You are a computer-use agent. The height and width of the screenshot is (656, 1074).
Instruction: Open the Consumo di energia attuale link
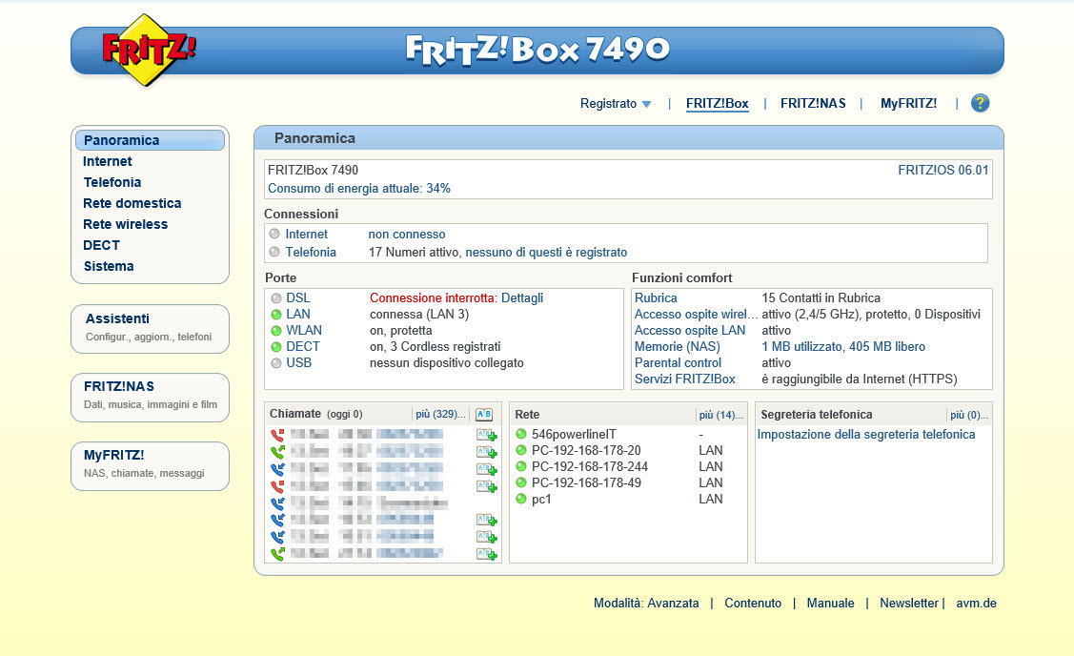click(x=359, y=189)
